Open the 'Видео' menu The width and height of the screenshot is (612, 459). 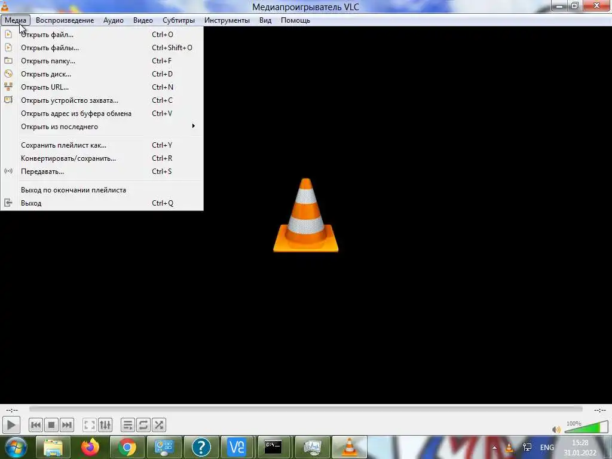coord(143,20)
